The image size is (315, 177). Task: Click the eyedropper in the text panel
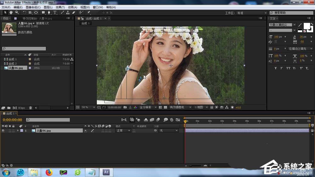[300, 25]
